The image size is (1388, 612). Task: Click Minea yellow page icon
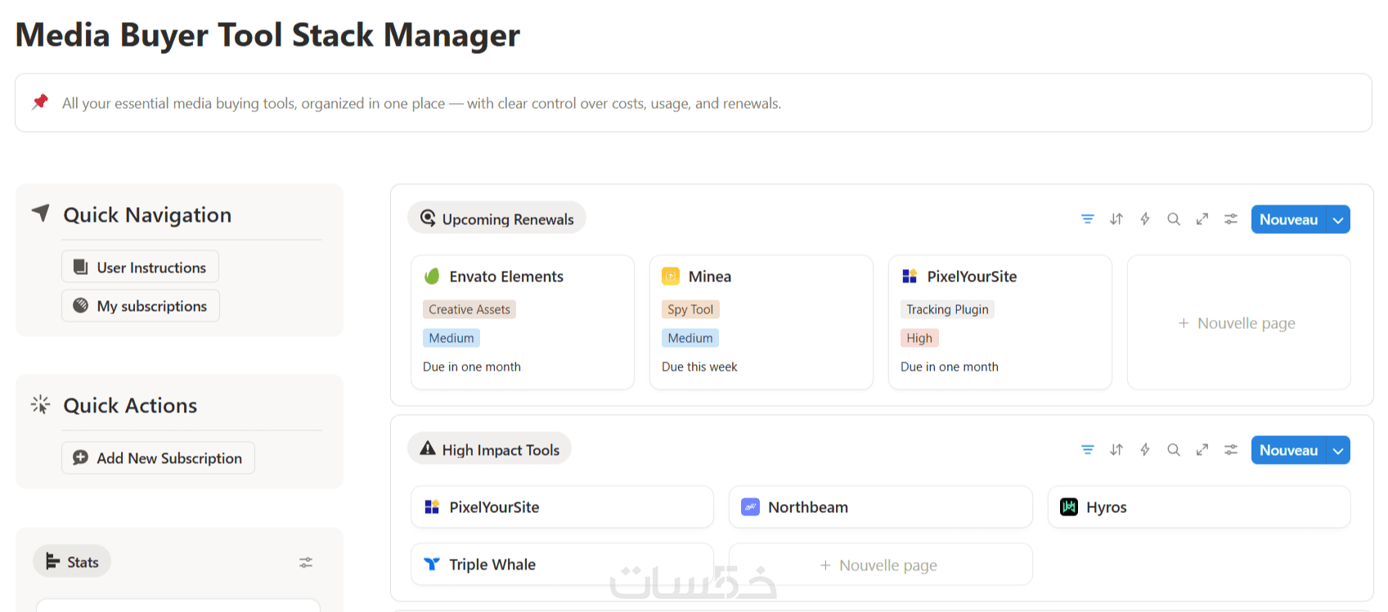pyautogui.click(x=671, y=277)
